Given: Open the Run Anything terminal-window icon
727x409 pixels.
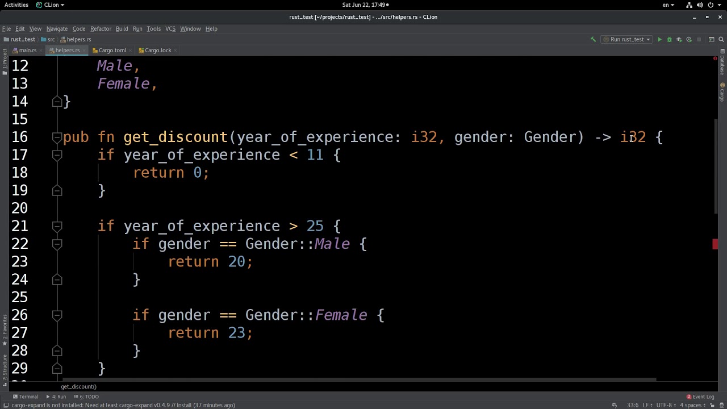Looking at the screenshot, I should point(711,39).
